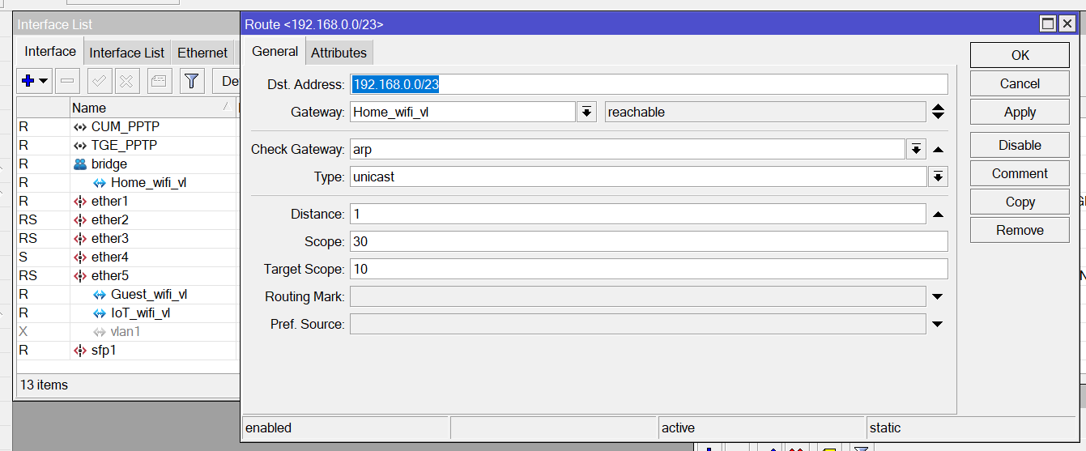This screenshot has width=1086, height=451.
Task: Expand the Pref. Source field
Action: coord(938,325)
